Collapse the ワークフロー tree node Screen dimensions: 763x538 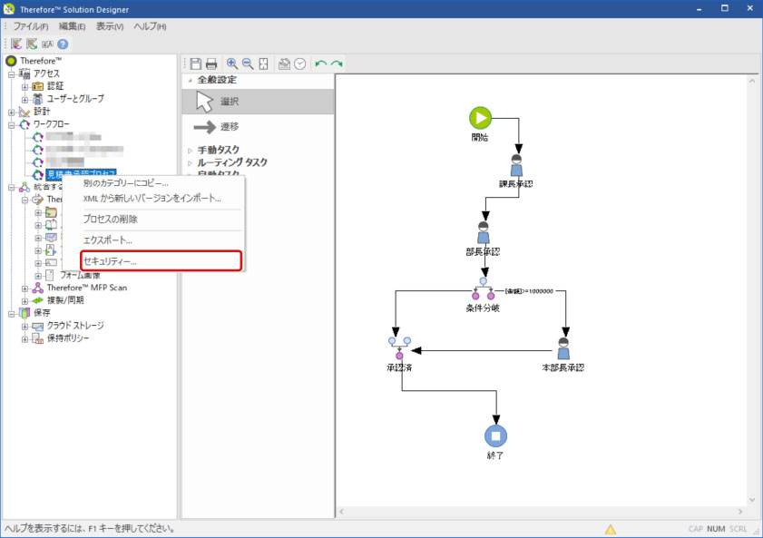click(x=13, y=124)
